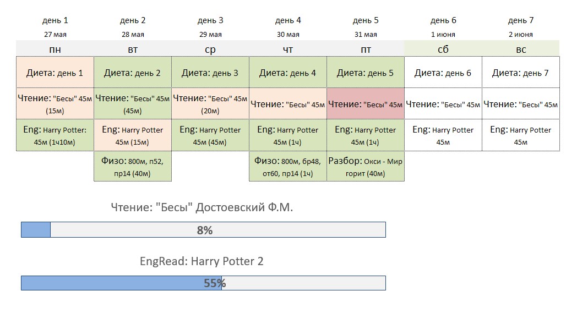Click the '2 июня' date cell
577x313 pixels.
[521, 35]
